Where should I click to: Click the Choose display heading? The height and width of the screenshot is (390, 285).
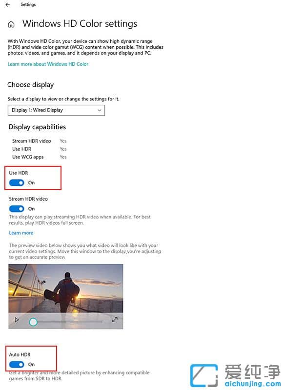click(x=30, y=85)
